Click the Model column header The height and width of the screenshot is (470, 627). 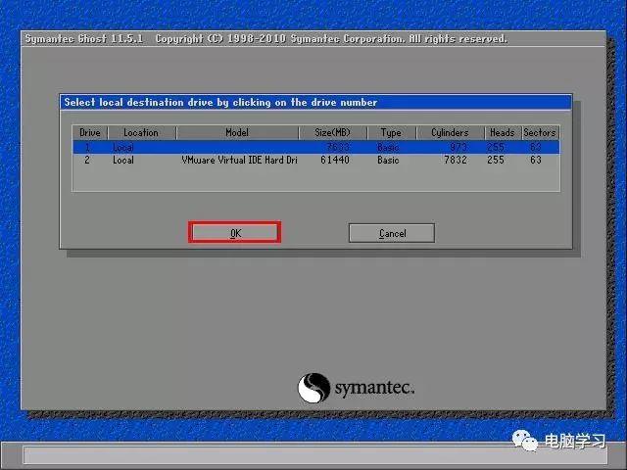pos(237,132)
